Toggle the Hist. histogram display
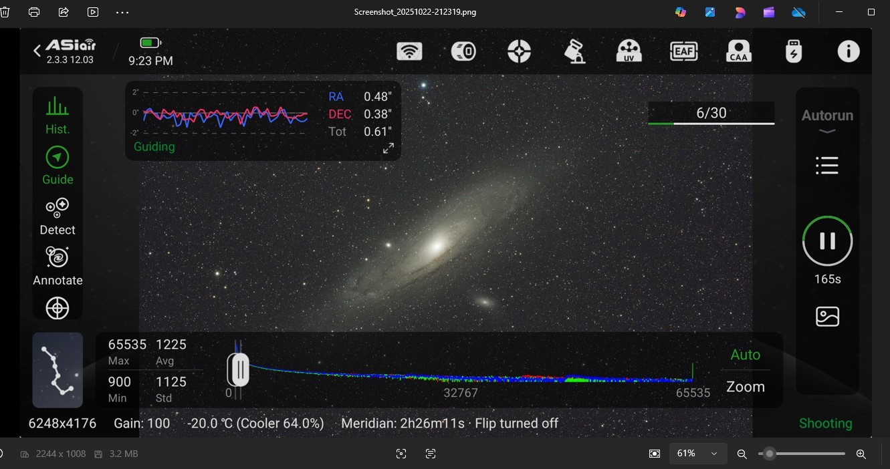The image size is (890, 469). pos(58,115)
